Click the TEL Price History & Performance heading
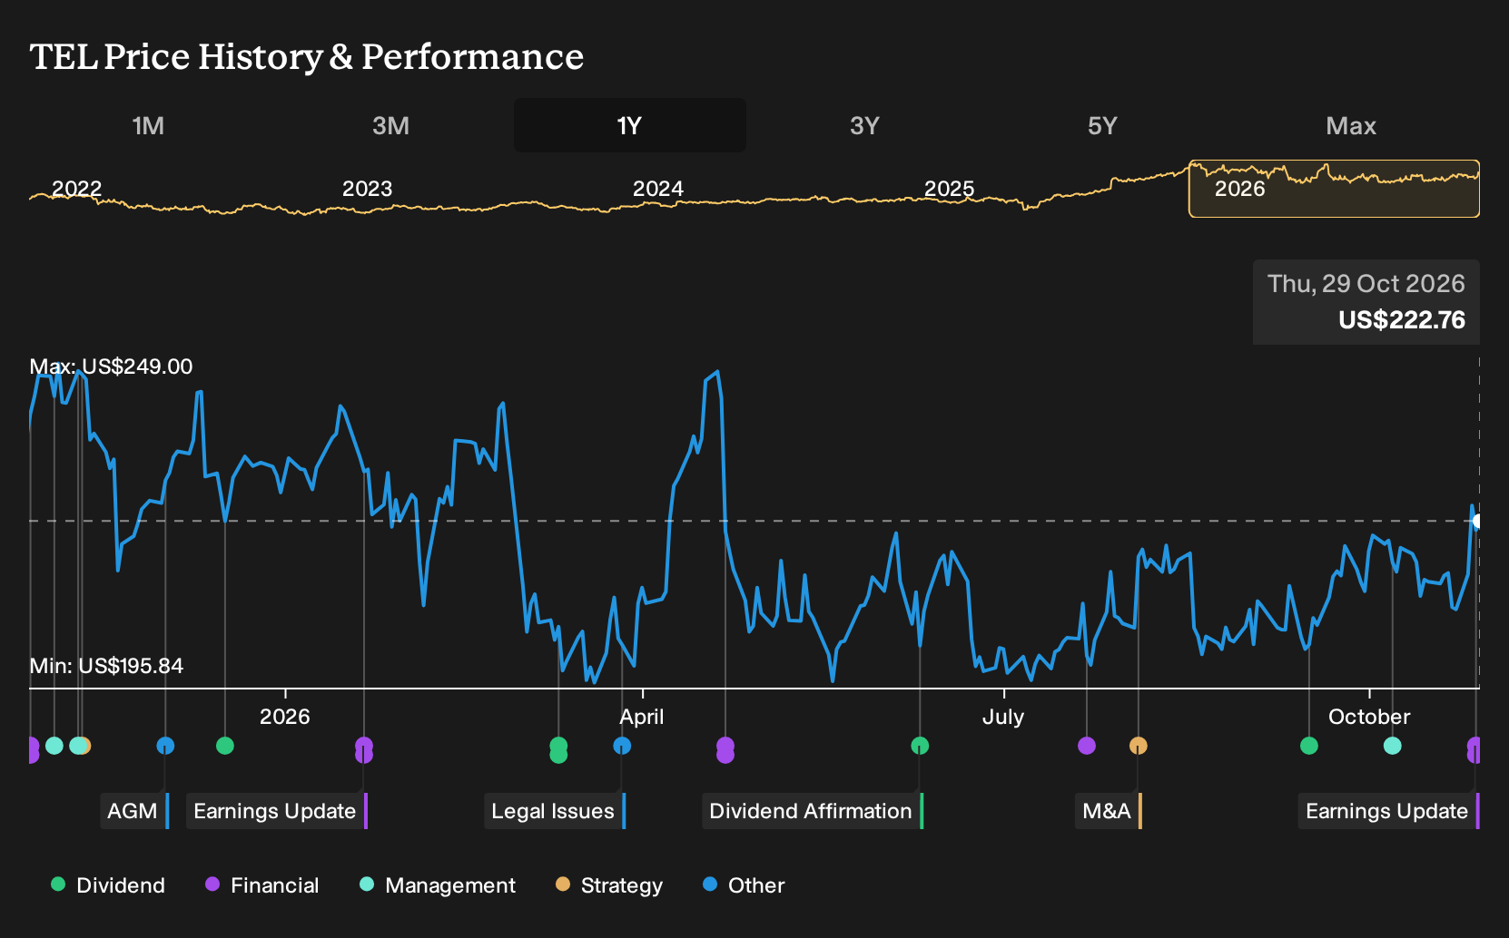1509x938 pixels. tap(307, 56)
